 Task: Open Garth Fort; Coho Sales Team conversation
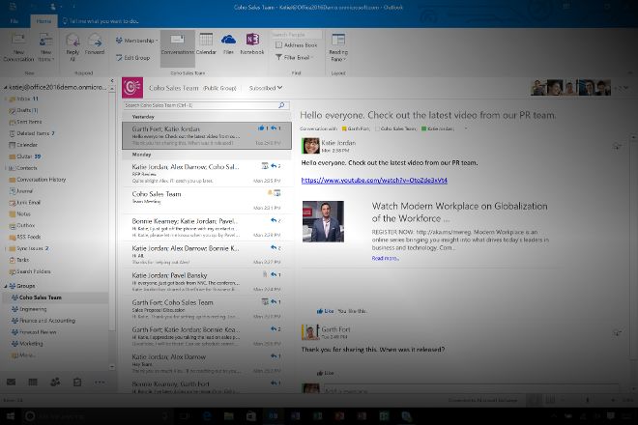[207, 309]
